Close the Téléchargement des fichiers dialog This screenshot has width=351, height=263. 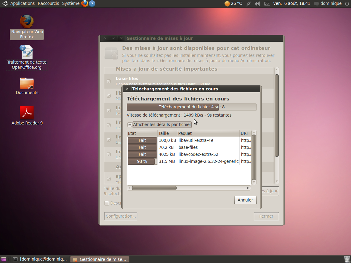127,89
